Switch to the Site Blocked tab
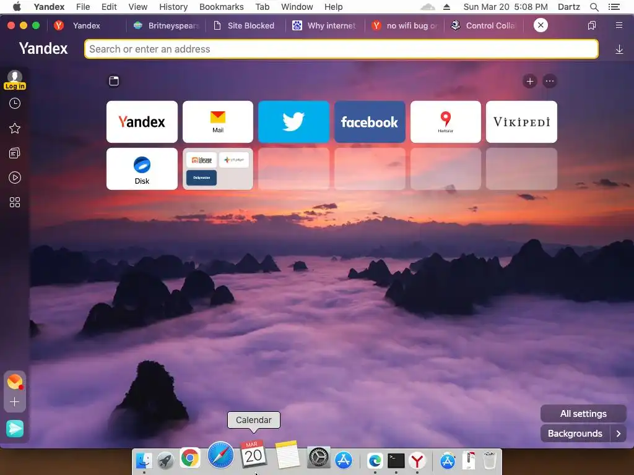Screen dimensions: 634x475 245,25
